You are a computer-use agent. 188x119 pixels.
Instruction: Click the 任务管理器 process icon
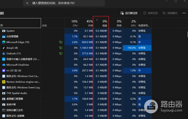[4, 37]
